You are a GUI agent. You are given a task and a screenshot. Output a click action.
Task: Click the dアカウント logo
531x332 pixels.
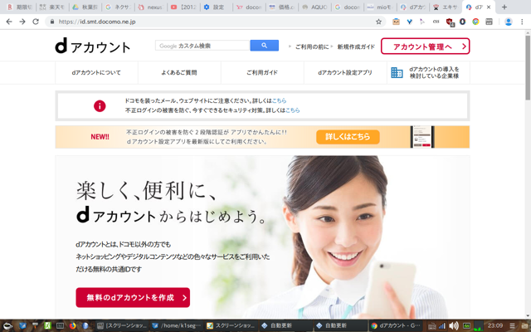tap(92, 46)
